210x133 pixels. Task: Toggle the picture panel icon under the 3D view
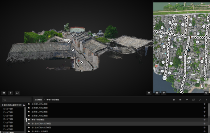pos(17,93)
